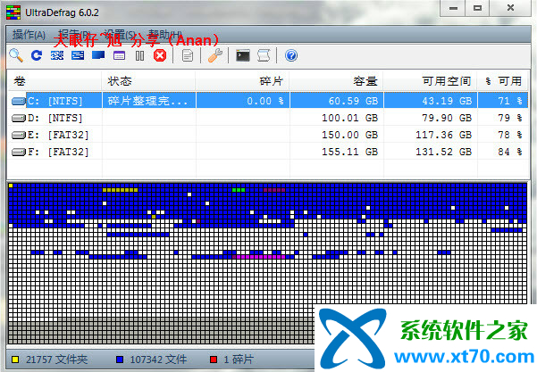
Task: Select the F: [FAT32] volume row
Action: point(268,152)
